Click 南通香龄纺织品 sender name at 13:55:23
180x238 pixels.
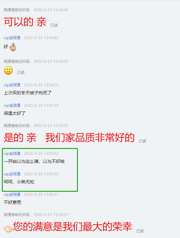(17, 126)
